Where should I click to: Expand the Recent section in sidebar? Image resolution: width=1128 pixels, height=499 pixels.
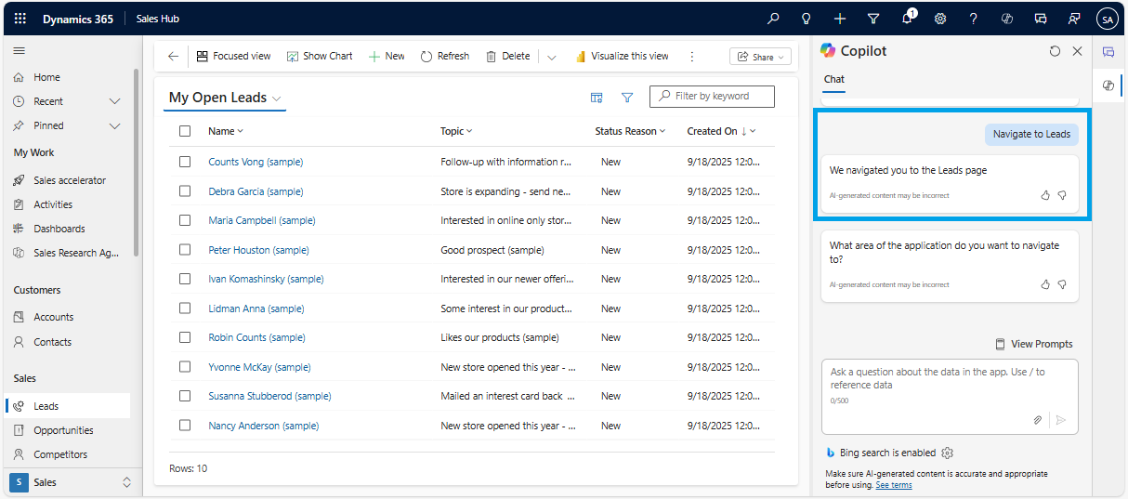pos(115,101)
